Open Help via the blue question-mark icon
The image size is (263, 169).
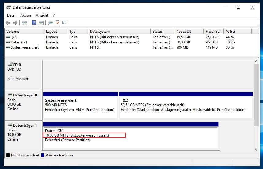34,23
